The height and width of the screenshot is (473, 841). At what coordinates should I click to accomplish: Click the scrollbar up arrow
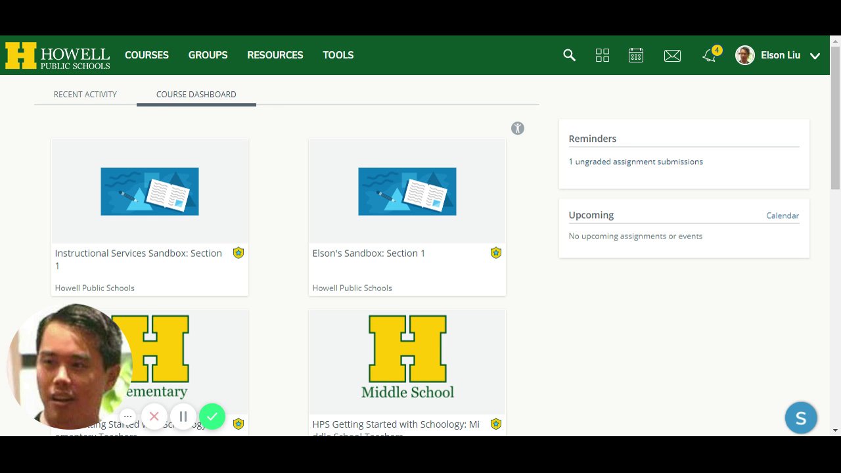[836, 41]
